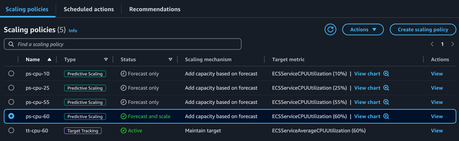This screenshot has width=459, height=141.
Task: Click the Create scaling policy button
Action: [x=423, y=30]
